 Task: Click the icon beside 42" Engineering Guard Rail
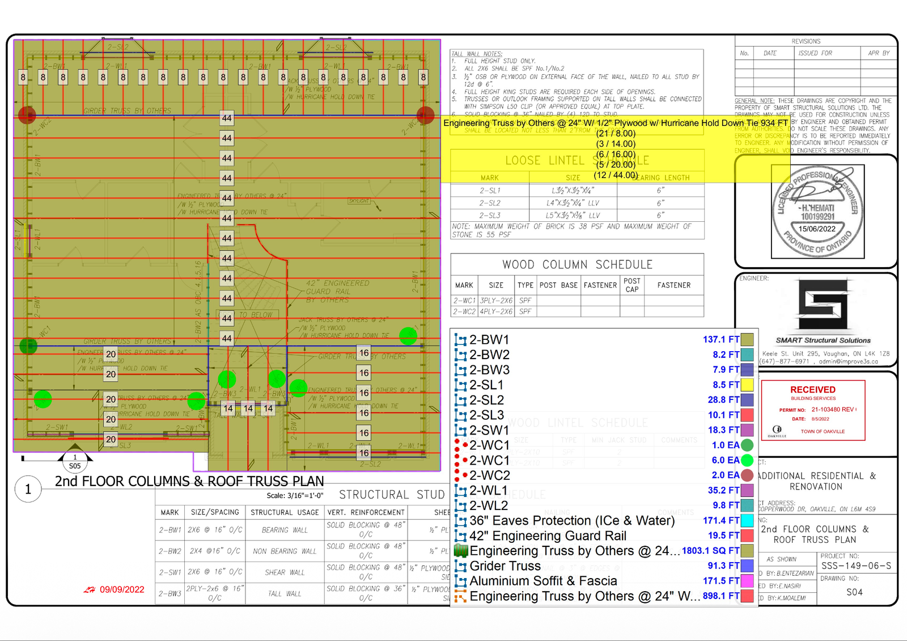click(x=460, y=536)
